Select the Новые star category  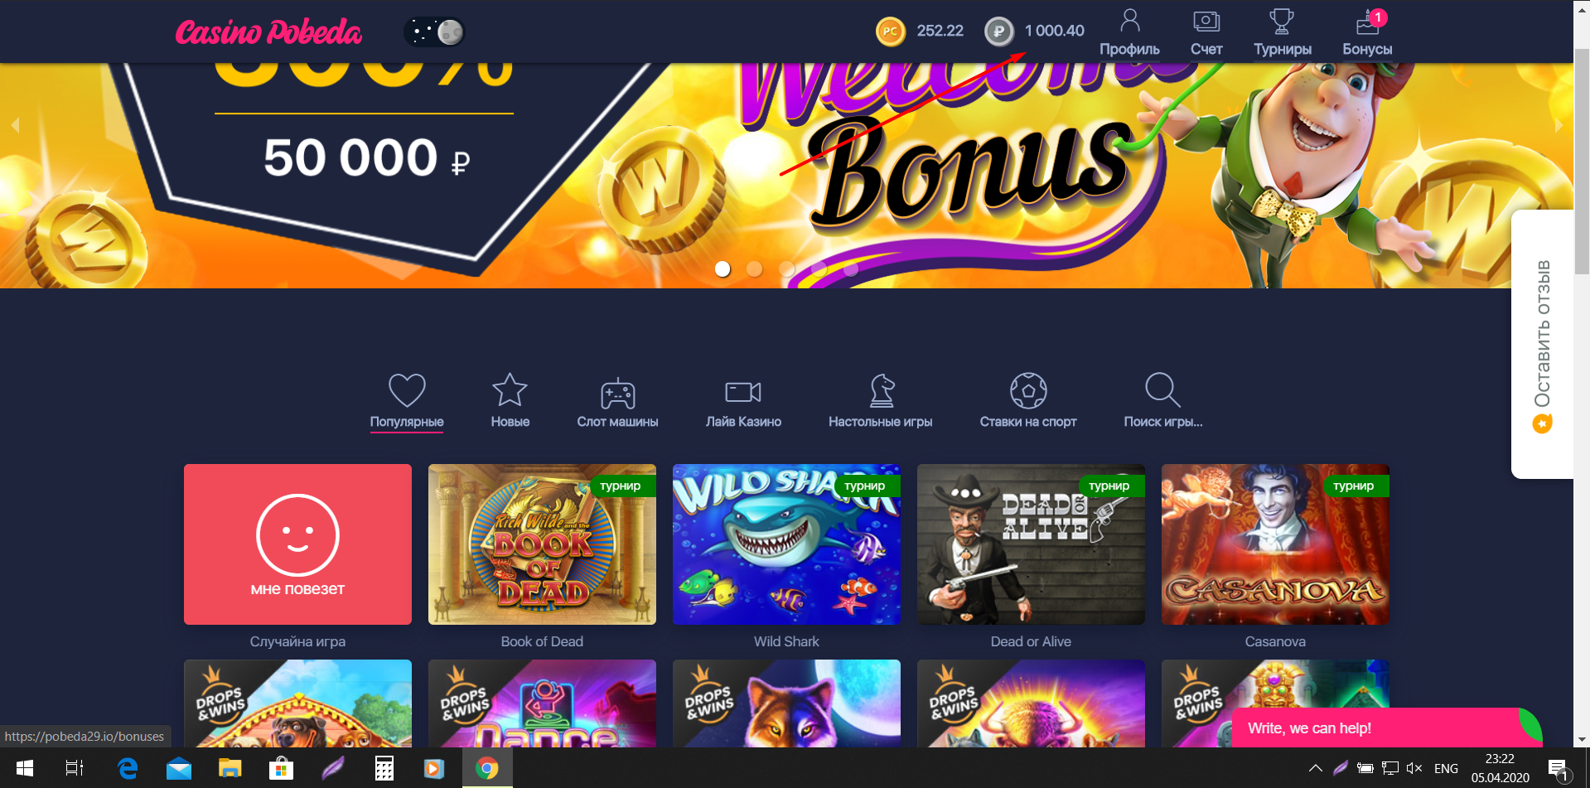(510, 402)
